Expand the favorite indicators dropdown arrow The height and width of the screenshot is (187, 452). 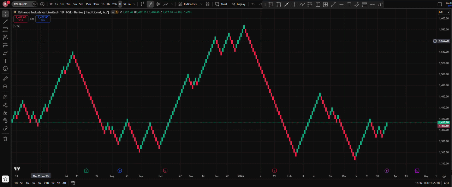click(x=201, y=4)
